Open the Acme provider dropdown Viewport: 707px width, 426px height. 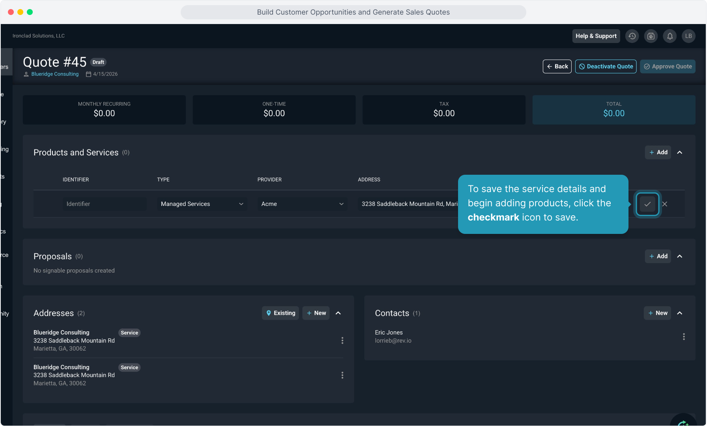(x=302, y=204)
